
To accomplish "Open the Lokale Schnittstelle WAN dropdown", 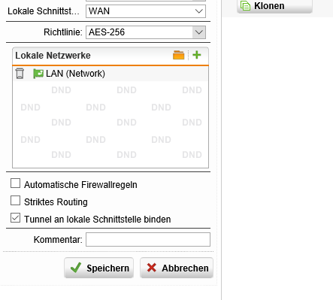I will pos(146,11).
